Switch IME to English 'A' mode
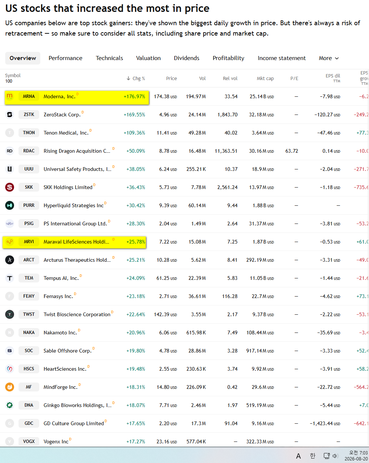Viewport: 369px width, 463px height. point(298,456)
